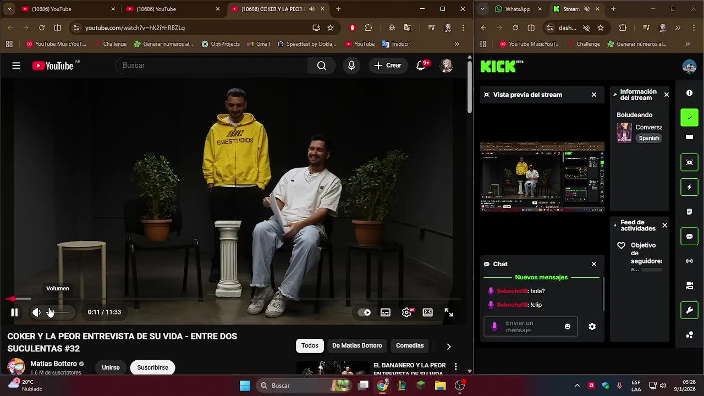Select the De Matias Bottero chip
The height and width of the screenshot is (396, 704).
click(x=357, y=345)
